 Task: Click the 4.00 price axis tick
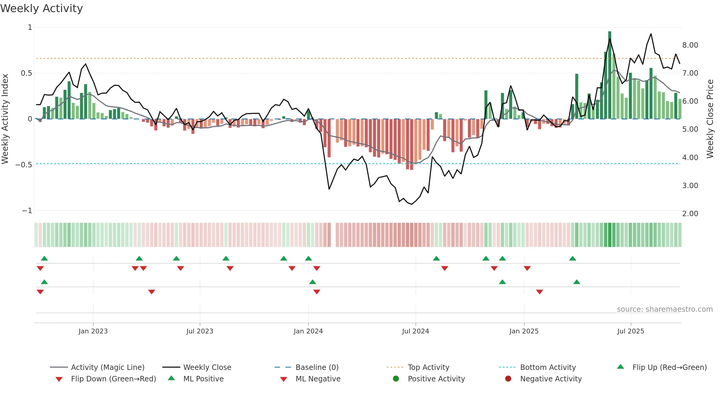[690, 157]
